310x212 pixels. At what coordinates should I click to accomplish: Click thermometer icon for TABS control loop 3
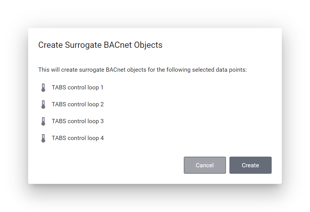(x=43, y=121)
